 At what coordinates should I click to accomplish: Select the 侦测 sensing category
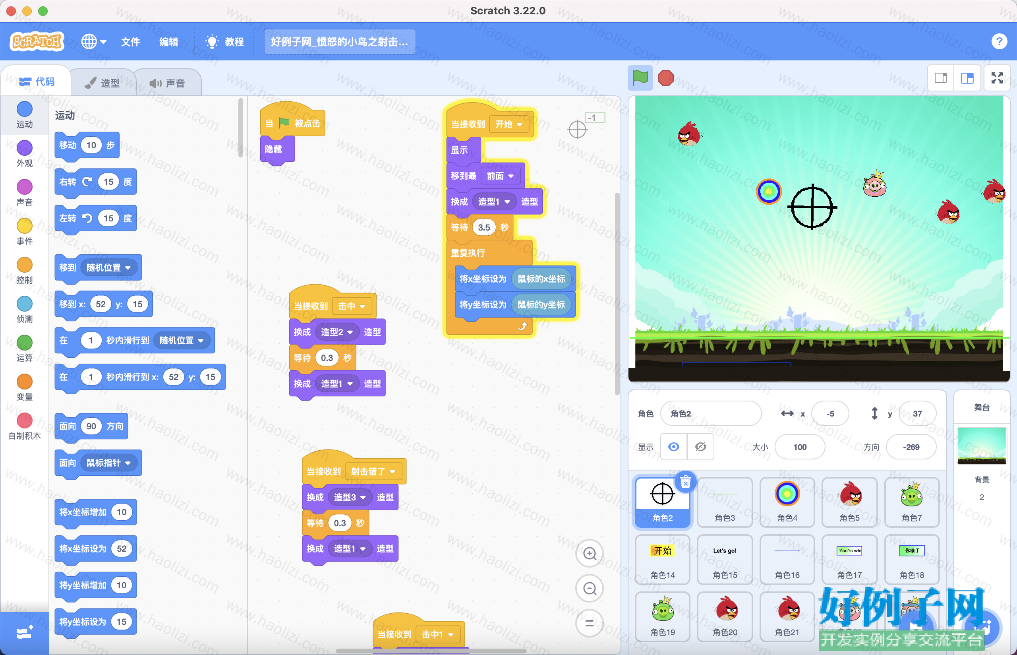click(x=25, y=310)
